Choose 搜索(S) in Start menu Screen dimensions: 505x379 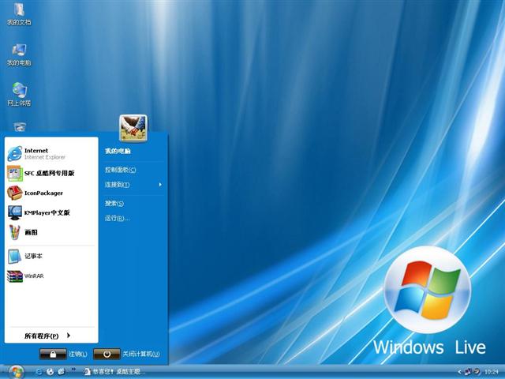click(114, 203)
